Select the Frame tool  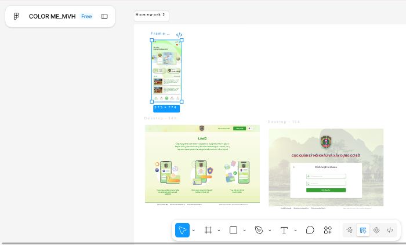click(208, 230)
